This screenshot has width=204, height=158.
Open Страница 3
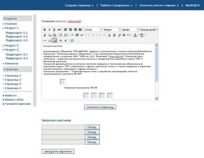coord(13,84)
